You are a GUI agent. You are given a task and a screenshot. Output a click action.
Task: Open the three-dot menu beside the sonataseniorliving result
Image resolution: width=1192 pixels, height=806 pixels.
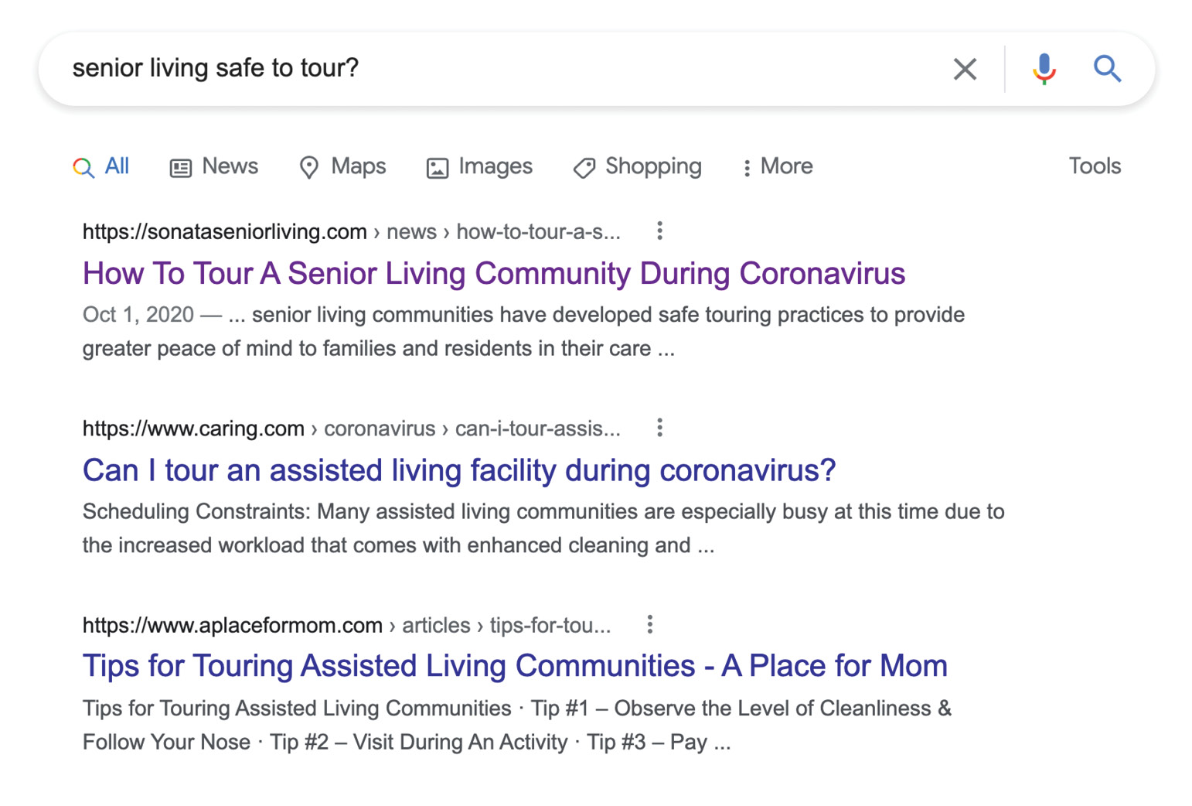pos(659,231)
